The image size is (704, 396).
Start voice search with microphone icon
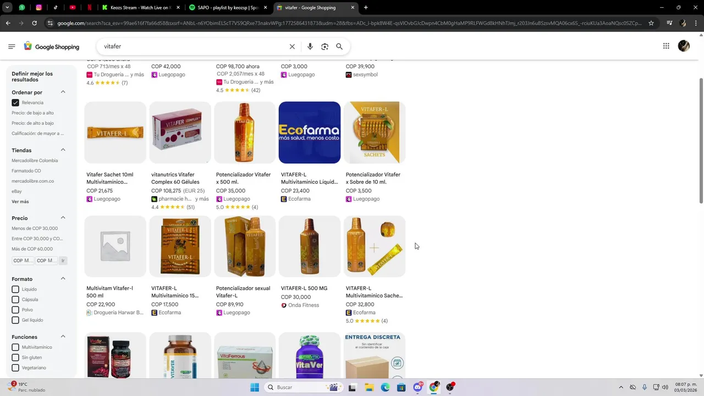(x=310, y=47)
